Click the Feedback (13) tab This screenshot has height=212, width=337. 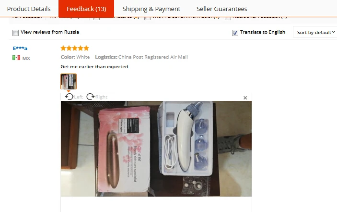(86, 9)
